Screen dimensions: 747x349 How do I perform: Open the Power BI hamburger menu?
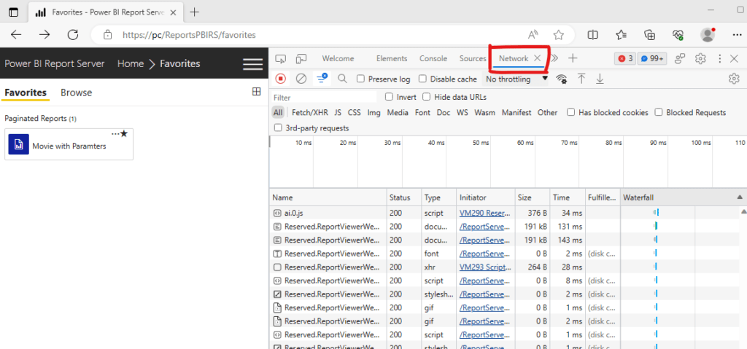point(252,64)
